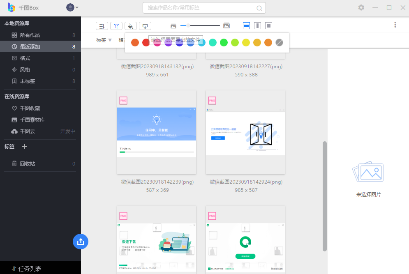Switch to horizontal layout view
Screen dimensions: 409x274
click(247, 25)
